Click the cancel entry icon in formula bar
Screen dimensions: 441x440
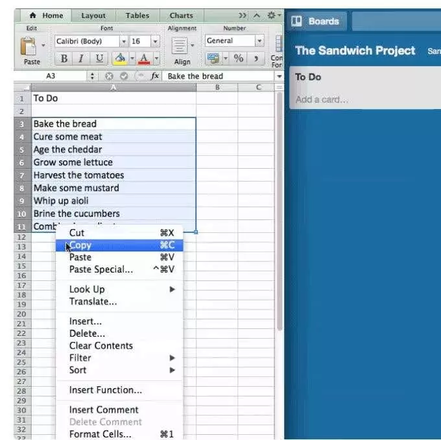coord(109,76)
